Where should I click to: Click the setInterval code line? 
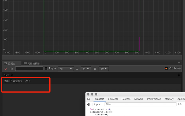point(101,112)
